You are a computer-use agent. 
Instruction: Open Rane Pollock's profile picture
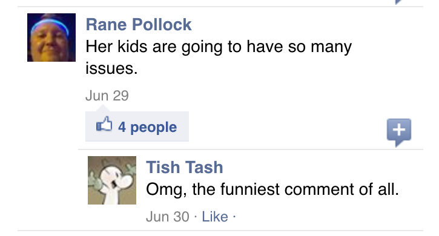click(x=51, y=38)
